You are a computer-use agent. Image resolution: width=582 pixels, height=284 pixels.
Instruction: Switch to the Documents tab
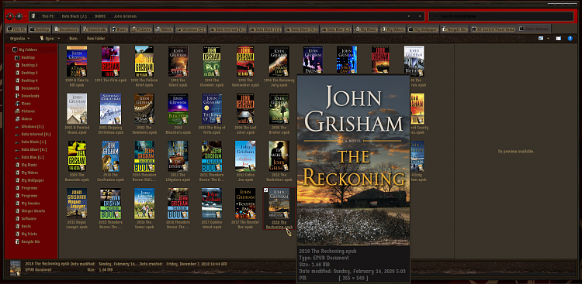65,29
